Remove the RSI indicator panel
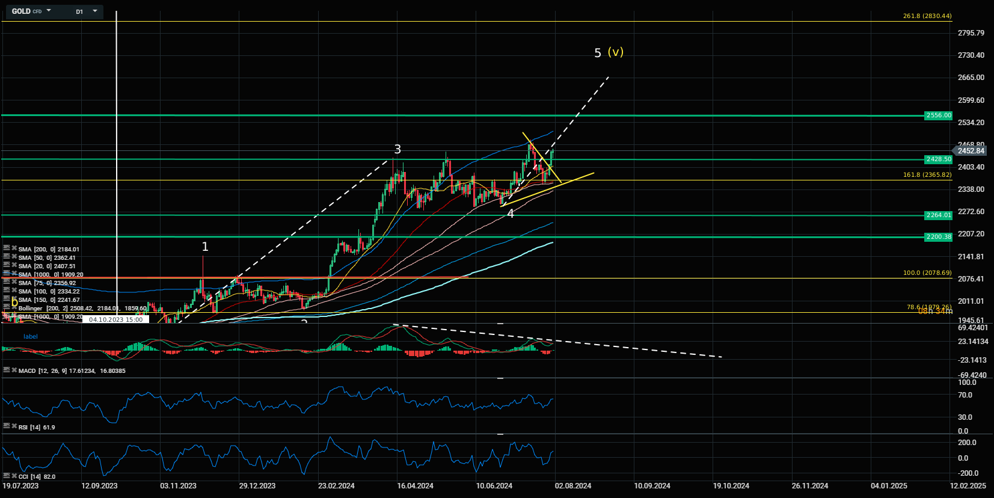Image resolution: width=994 pixels, height=498 pixels. pyautogui.click(x=14, y=426)
